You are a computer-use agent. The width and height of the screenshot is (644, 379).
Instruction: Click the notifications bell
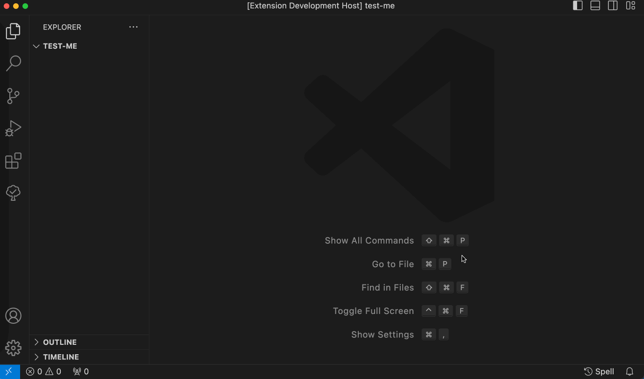(630, 371)
